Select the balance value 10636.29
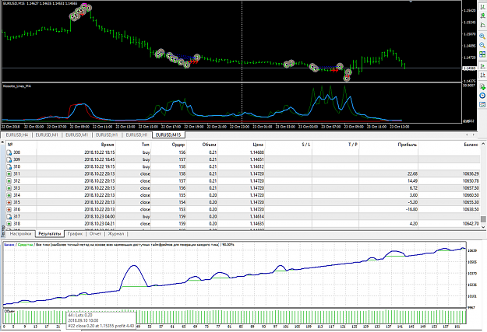The image size is (487, 332). (471, 173)
